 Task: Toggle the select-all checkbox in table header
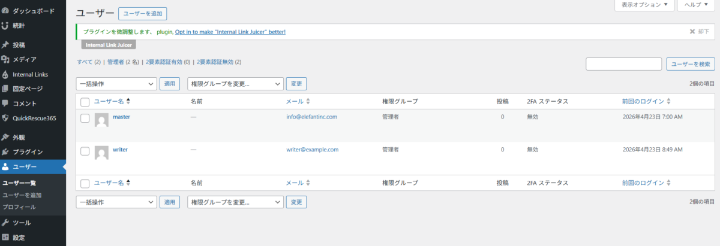[85, 102]
